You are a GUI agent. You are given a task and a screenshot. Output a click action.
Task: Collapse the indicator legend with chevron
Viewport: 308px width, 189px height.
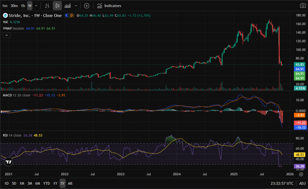click(x=7, y=35)
